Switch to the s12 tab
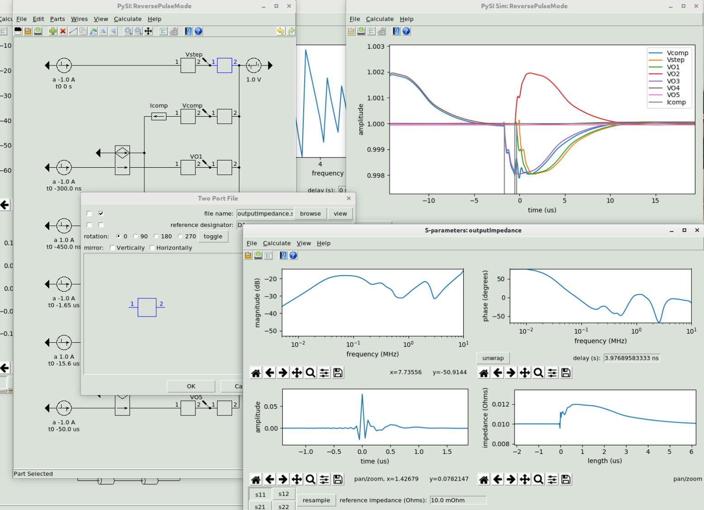Viewport: 704px width, 510px height. pos(284,494)
